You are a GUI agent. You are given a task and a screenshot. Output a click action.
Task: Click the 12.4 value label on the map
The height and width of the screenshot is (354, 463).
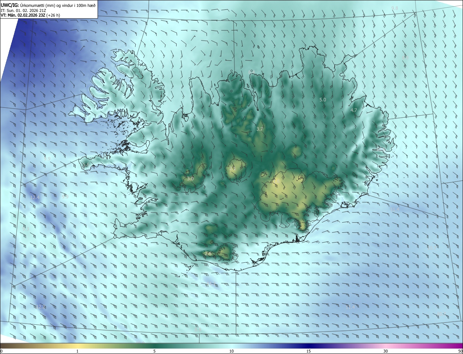pyautogui.click(x=35, y=197)
